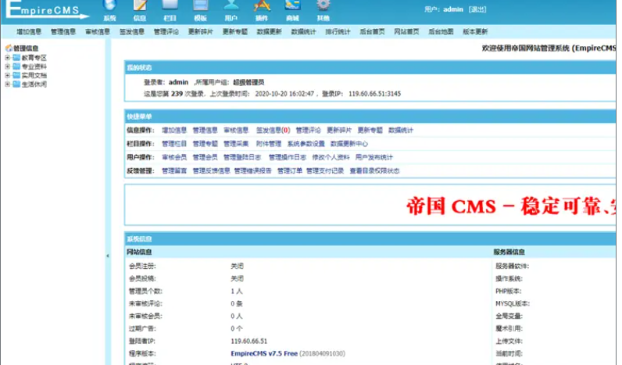
Task: Click 增加信息 in the top navigation bar
Action: (29, 32)
